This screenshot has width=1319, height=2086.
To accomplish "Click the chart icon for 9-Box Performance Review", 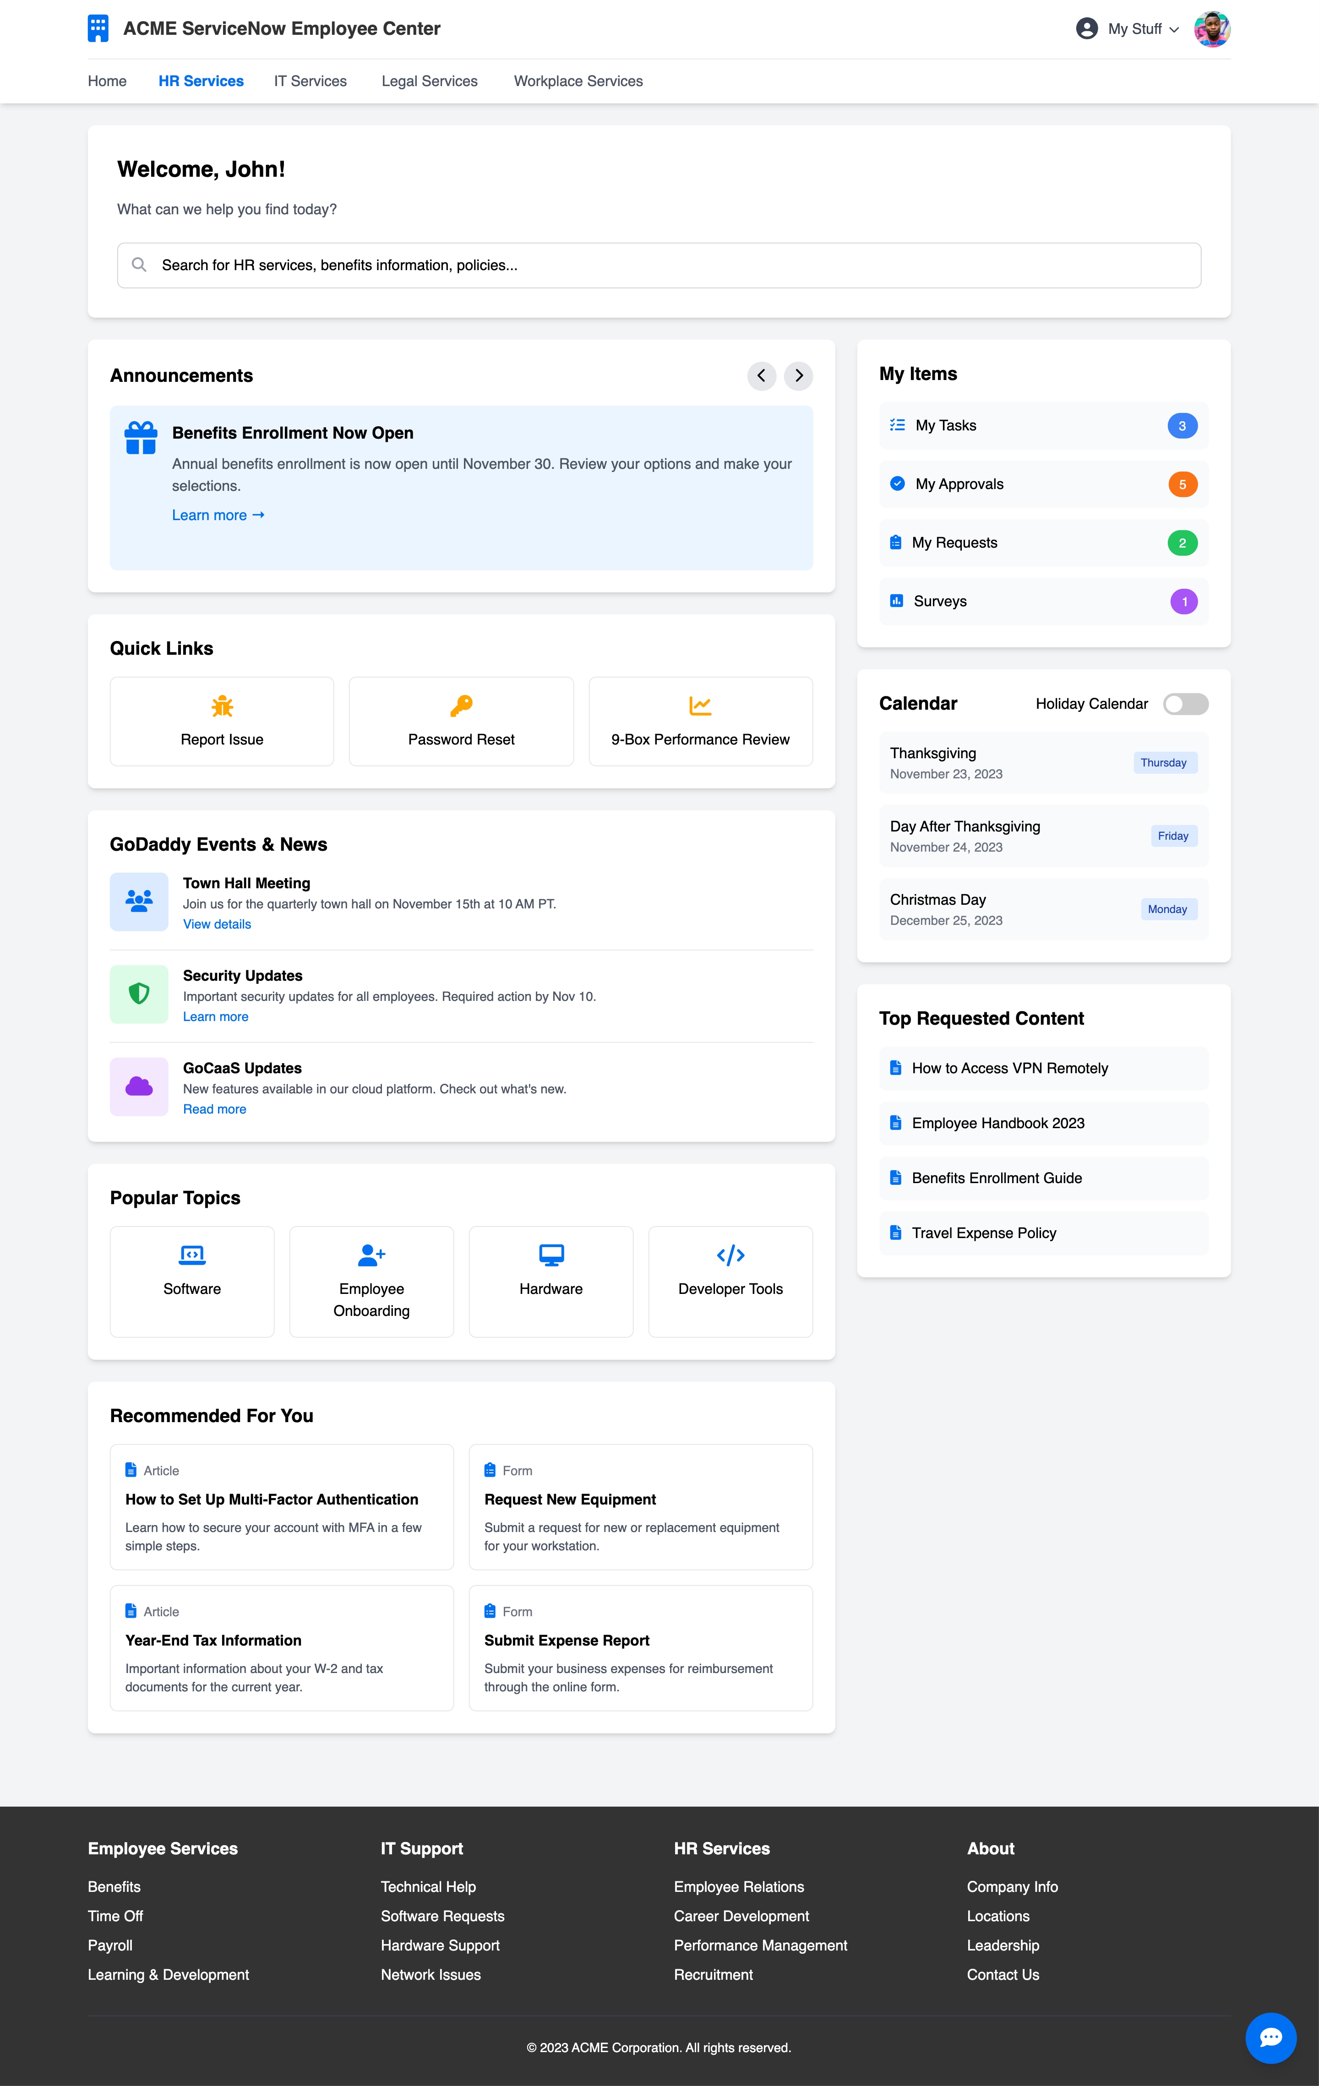I will pyautogui.click(x=700, y=705).
